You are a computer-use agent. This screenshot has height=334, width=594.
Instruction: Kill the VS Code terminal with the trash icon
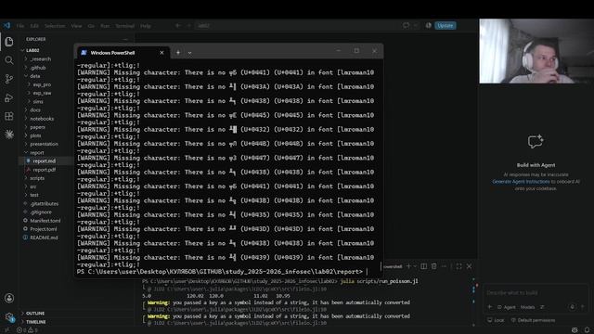click(x=434, y=266)
